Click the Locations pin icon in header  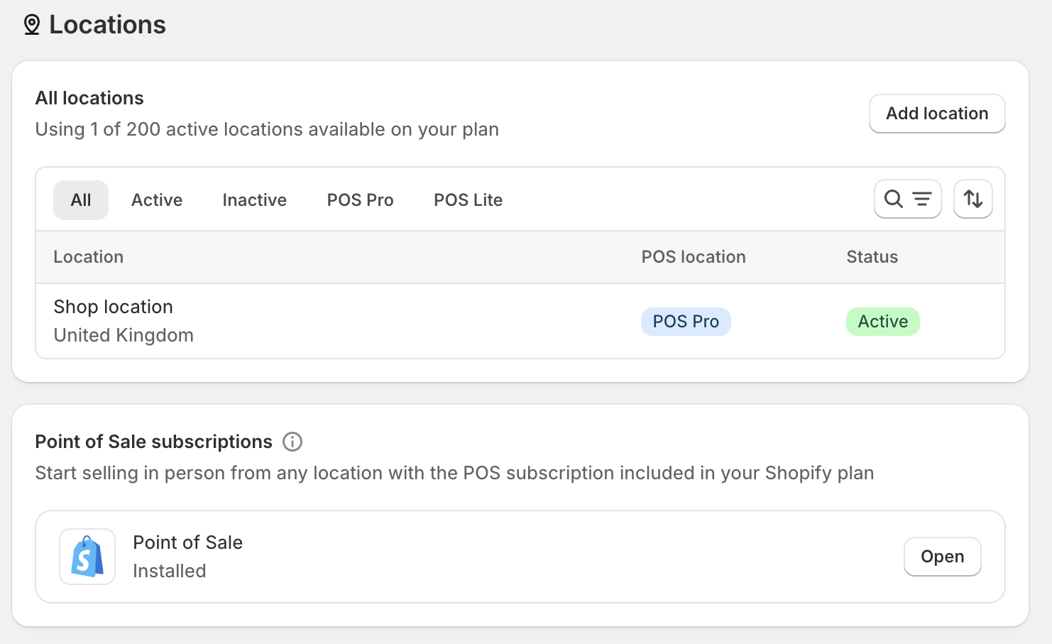click(x=32, y=25)
